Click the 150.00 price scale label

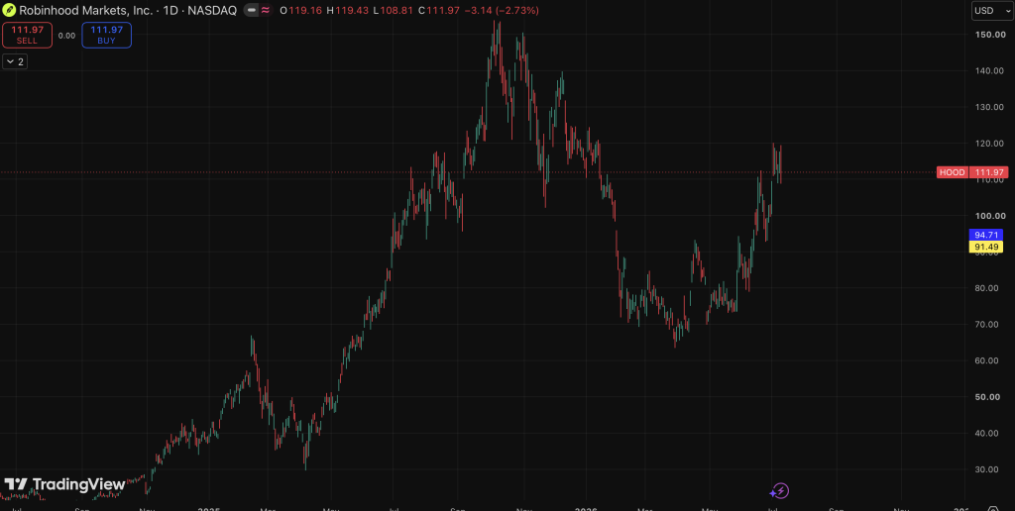tap(990, 35)
